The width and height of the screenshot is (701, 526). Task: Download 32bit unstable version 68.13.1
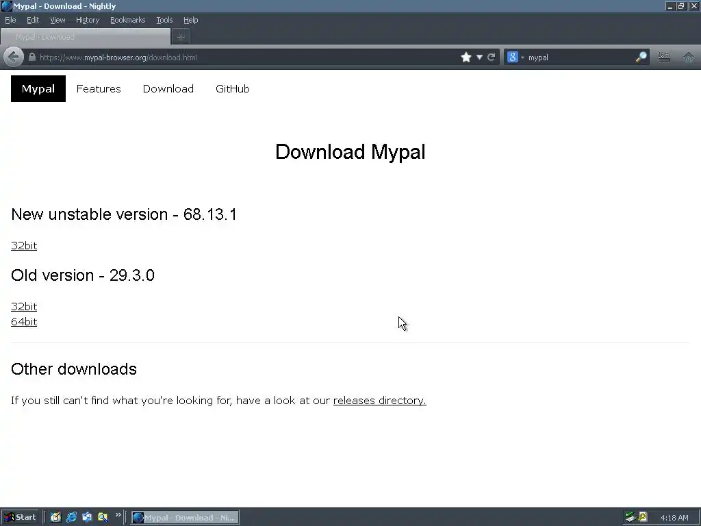point(24,246)
